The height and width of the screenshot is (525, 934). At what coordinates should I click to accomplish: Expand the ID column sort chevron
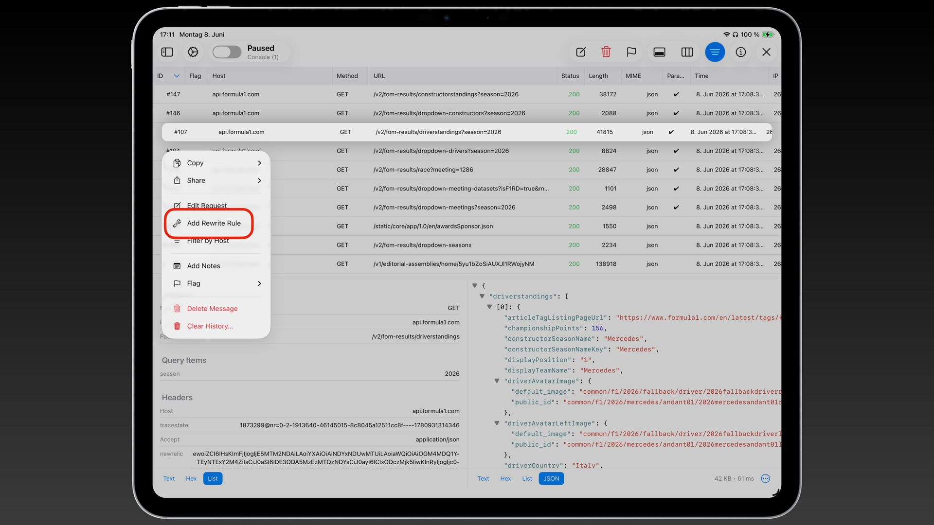click(x=177, y=76)
